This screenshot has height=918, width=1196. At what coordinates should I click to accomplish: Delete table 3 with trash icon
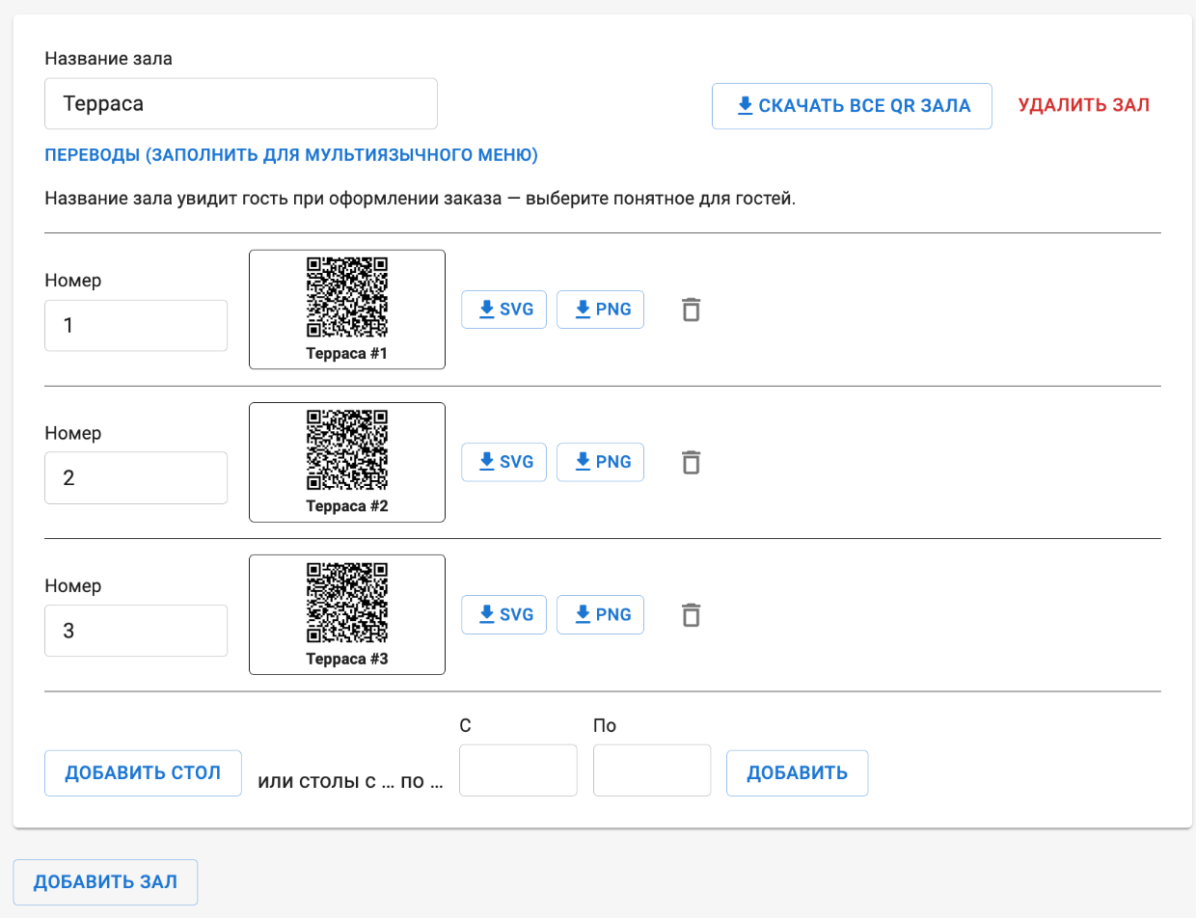691,614
